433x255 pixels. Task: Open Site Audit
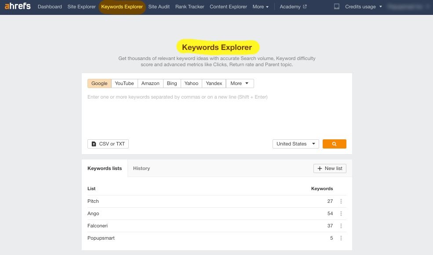pyautogui.click(x=159, y=7)
